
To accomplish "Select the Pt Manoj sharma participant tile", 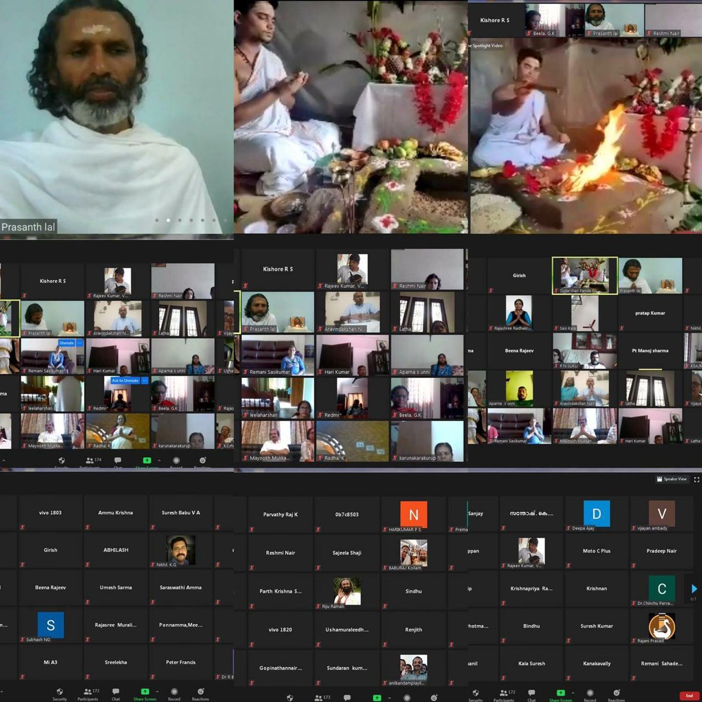I will [x=650, y=350].
